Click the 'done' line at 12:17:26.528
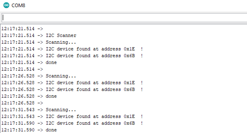Screen dimensions: 247x133 tap(29, 96)
